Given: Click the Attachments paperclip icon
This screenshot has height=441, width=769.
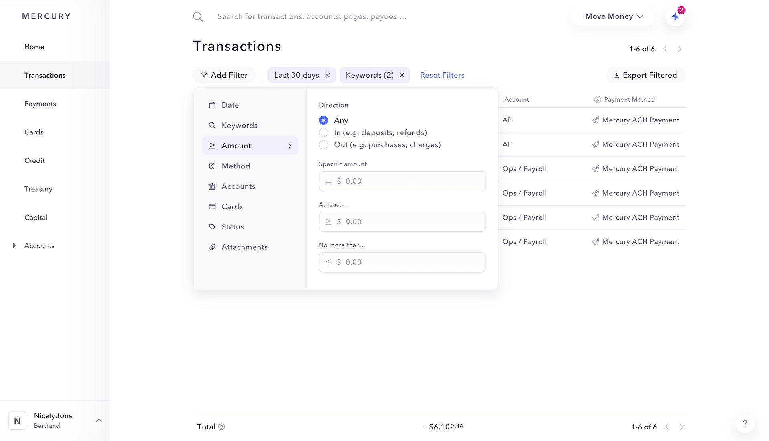Looking at the screenshot, I should (212, 247).
